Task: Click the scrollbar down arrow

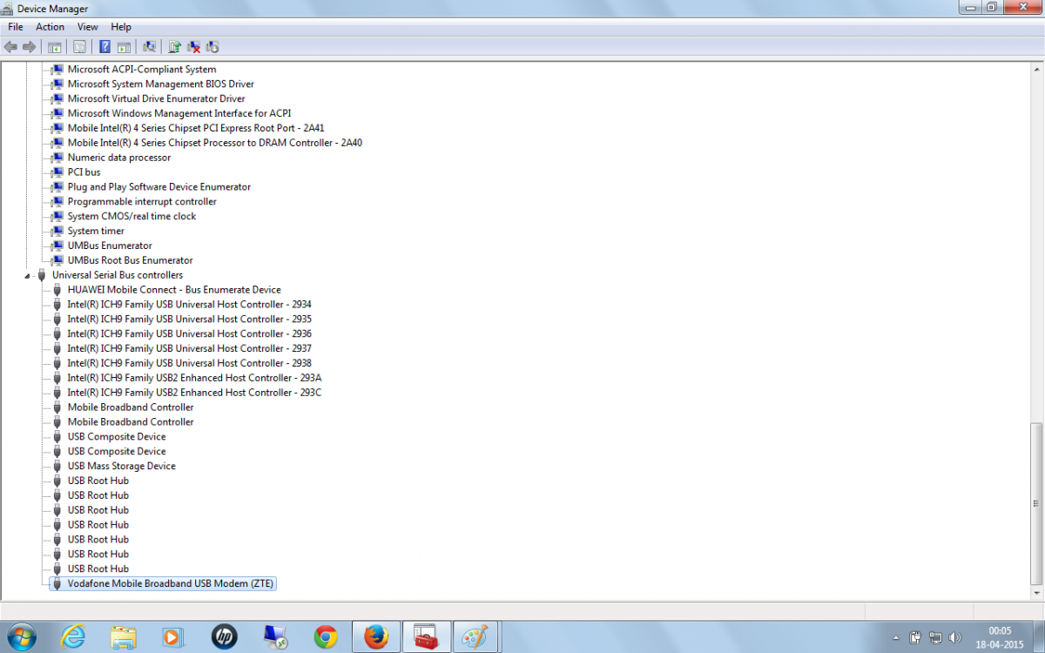Action: tap(1036, 592)
